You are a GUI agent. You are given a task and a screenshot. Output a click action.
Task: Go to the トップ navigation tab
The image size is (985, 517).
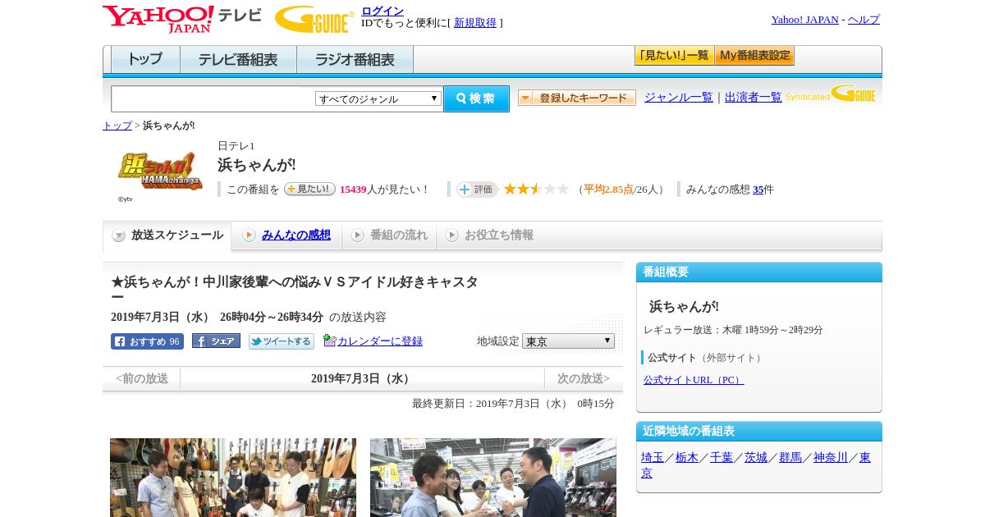point(145,60)
